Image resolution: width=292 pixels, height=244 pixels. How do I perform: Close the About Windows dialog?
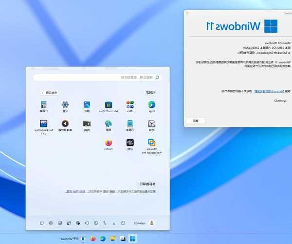(187, 13)
